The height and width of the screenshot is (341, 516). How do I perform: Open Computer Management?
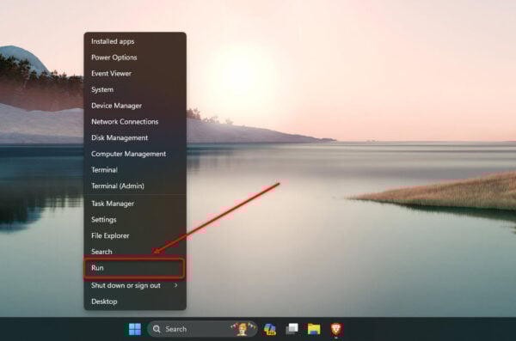coord(135,154)
